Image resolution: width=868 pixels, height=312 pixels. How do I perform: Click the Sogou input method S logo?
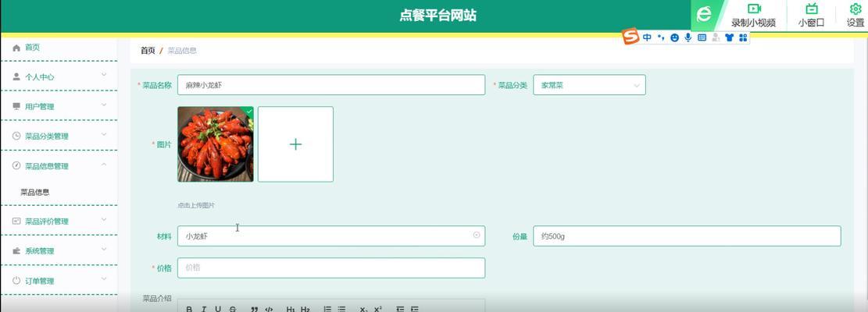click(630, 37)
